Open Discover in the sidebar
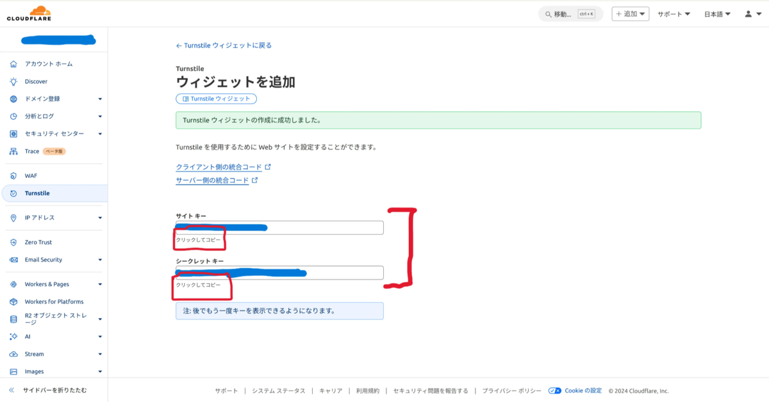This screenshot has width=769, height=402. coord(36,81)
